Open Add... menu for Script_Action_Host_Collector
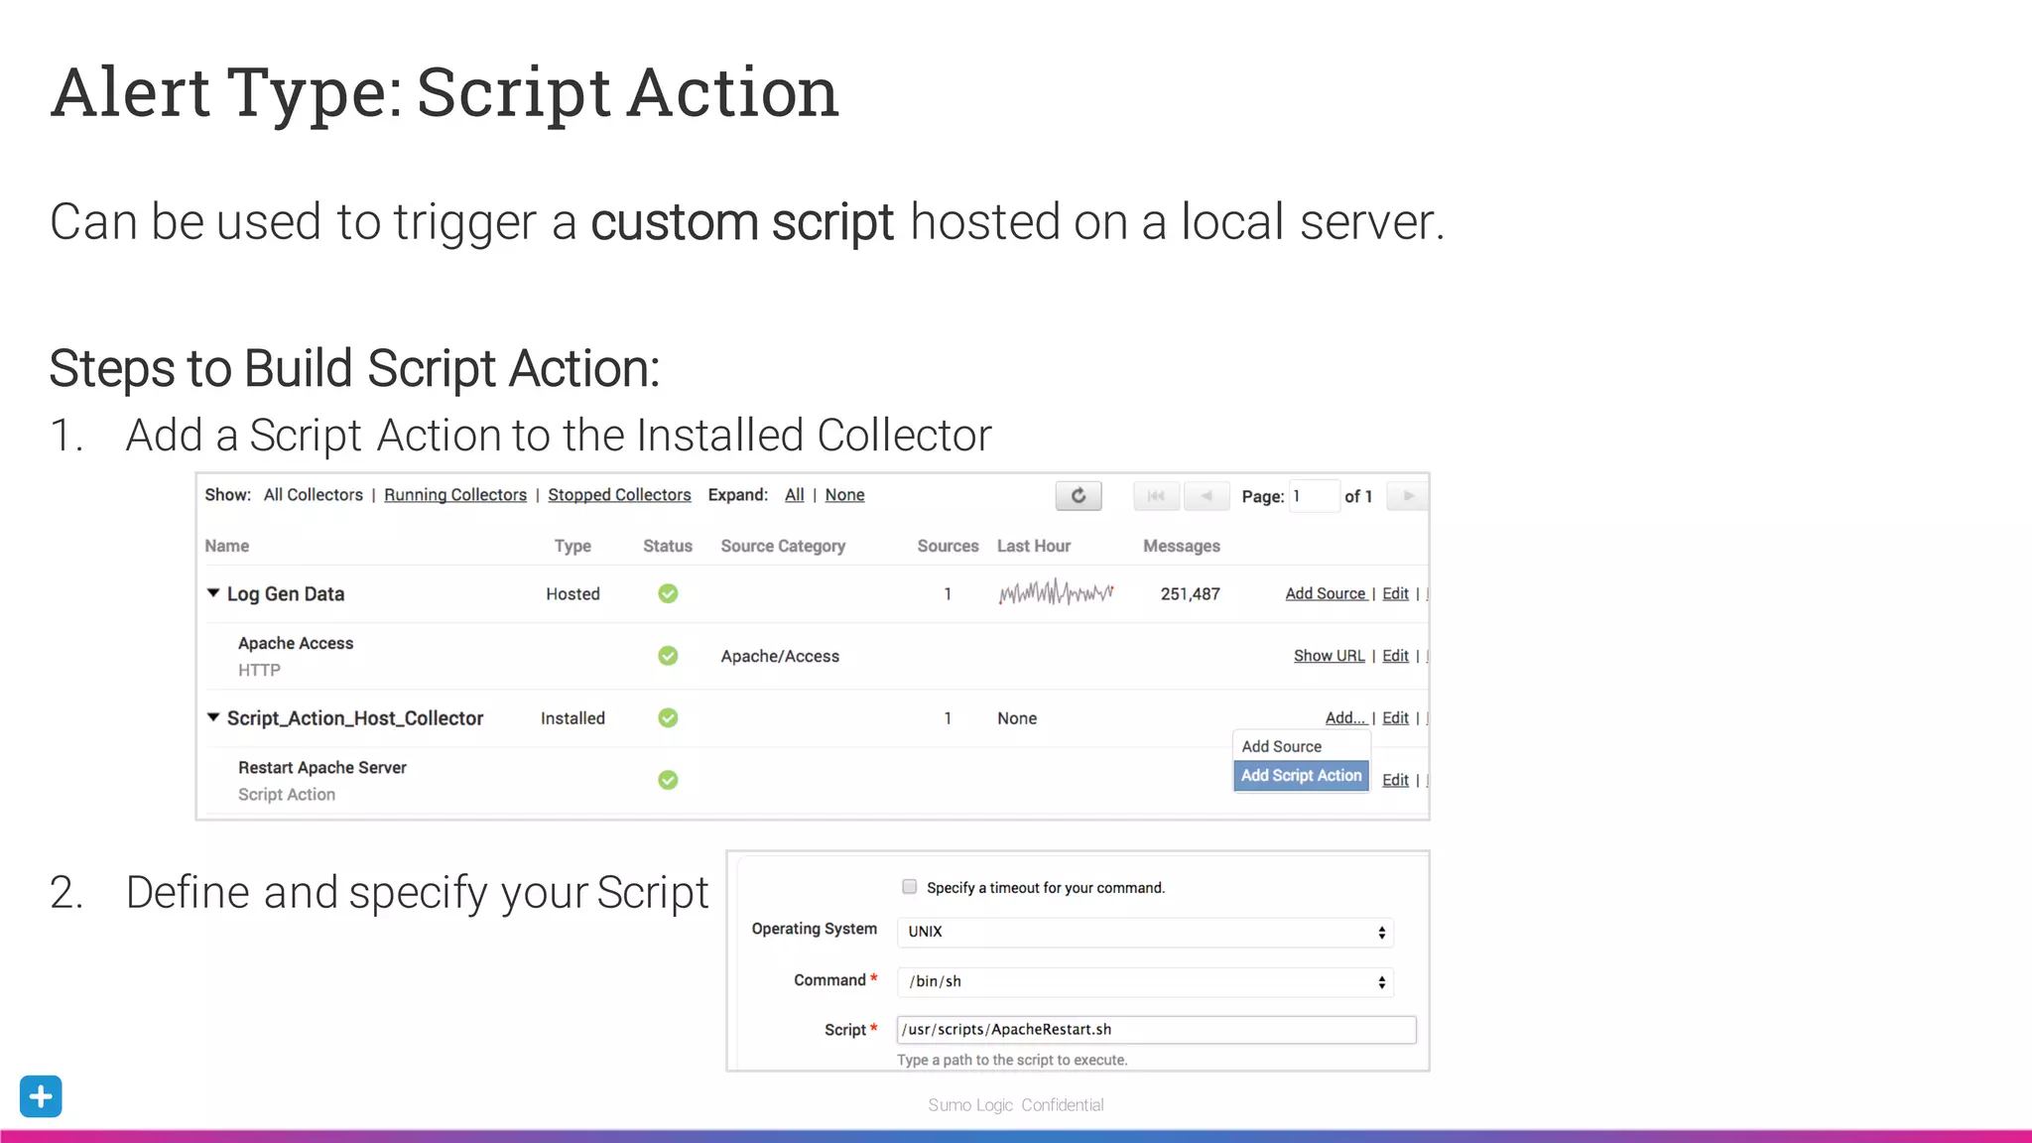This screenshot has height=1143, width=2032. coord(1345,717)
